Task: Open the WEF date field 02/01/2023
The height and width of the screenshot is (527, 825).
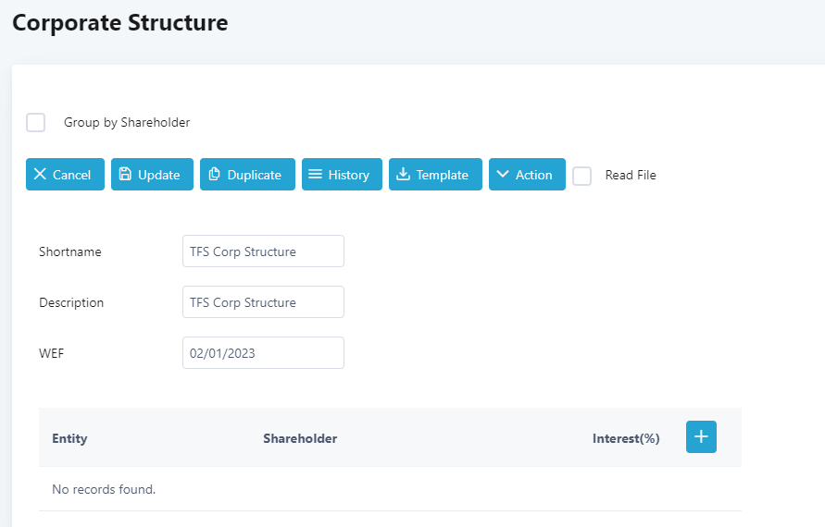Action: [263, 353]
